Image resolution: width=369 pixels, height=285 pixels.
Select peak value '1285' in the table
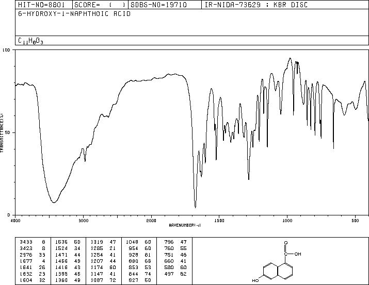pos(97,248)
